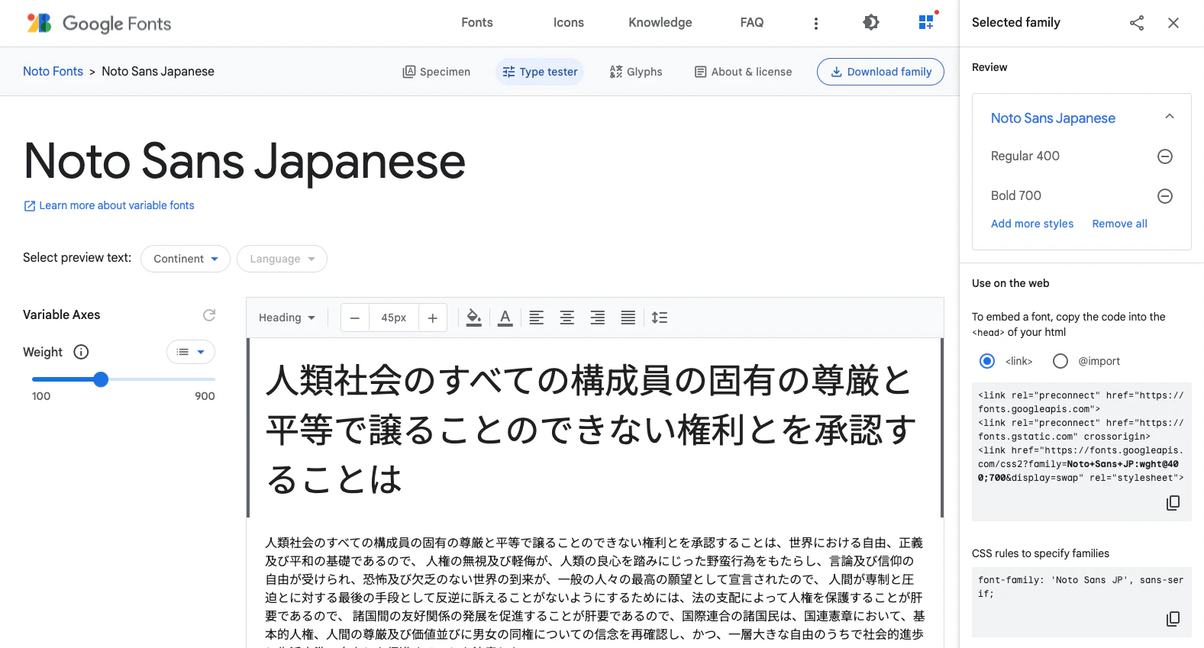Show Weight axis info icon
This screenshot has width=1204, height=648.
pos(81,352)
